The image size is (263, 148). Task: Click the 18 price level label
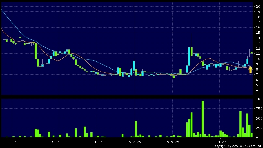tap(258, 17)
